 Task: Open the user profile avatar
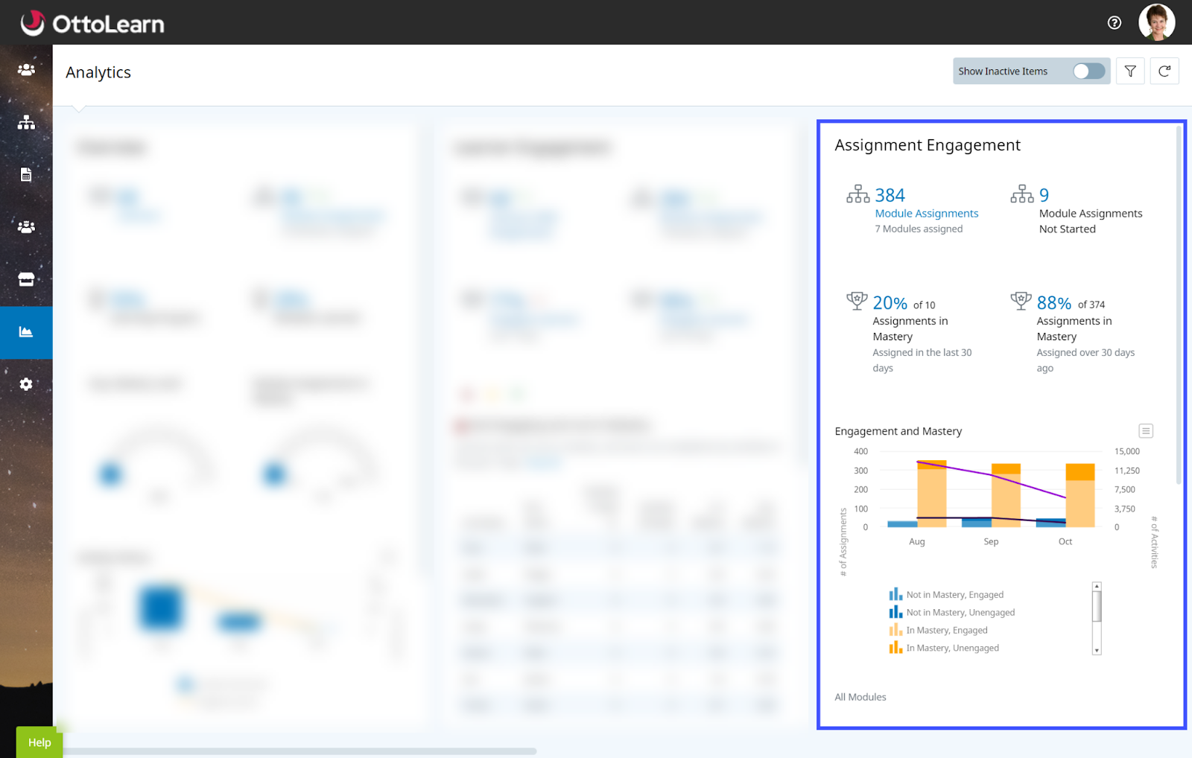coord(1157,22)
